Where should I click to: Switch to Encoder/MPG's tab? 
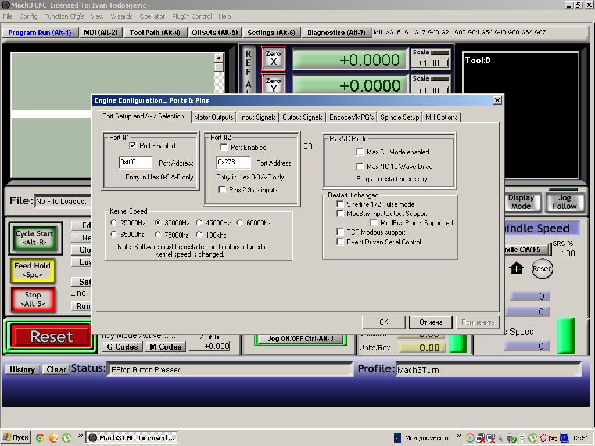(352, 117)
